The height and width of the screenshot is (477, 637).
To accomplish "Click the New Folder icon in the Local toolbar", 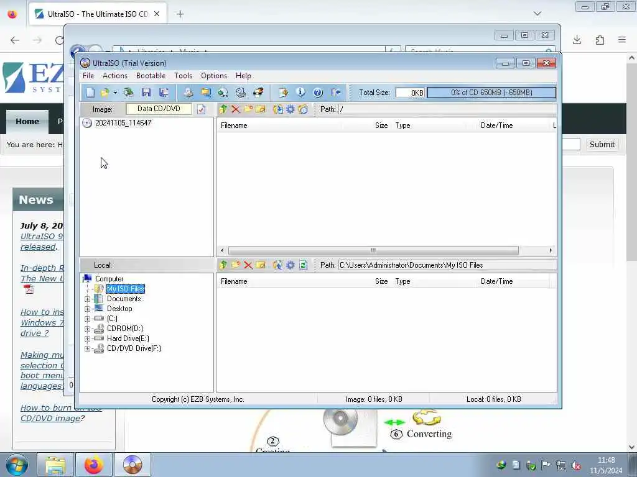I will click(x=236, y=265).
